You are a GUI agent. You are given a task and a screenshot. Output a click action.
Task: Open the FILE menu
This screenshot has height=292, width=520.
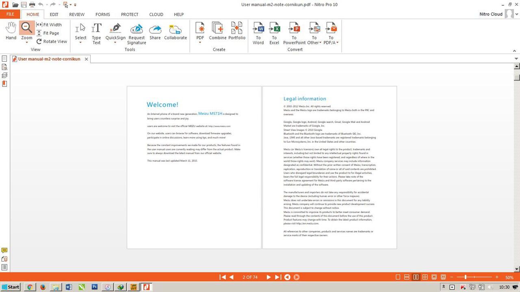click(x=10, y=14)
